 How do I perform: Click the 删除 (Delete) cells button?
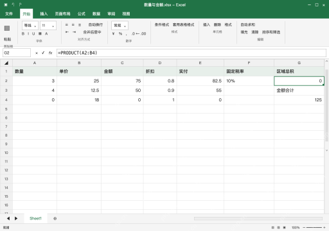(217, 25)
